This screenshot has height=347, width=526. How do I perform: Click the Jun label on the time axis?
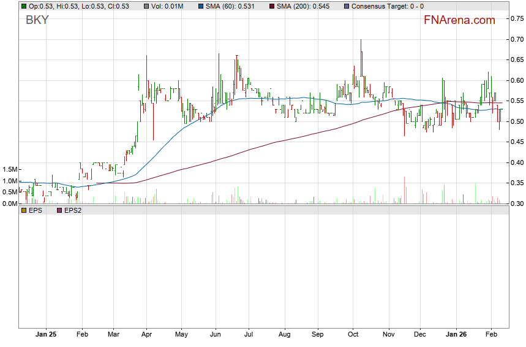pyautogui.click(x=215, y=335)
